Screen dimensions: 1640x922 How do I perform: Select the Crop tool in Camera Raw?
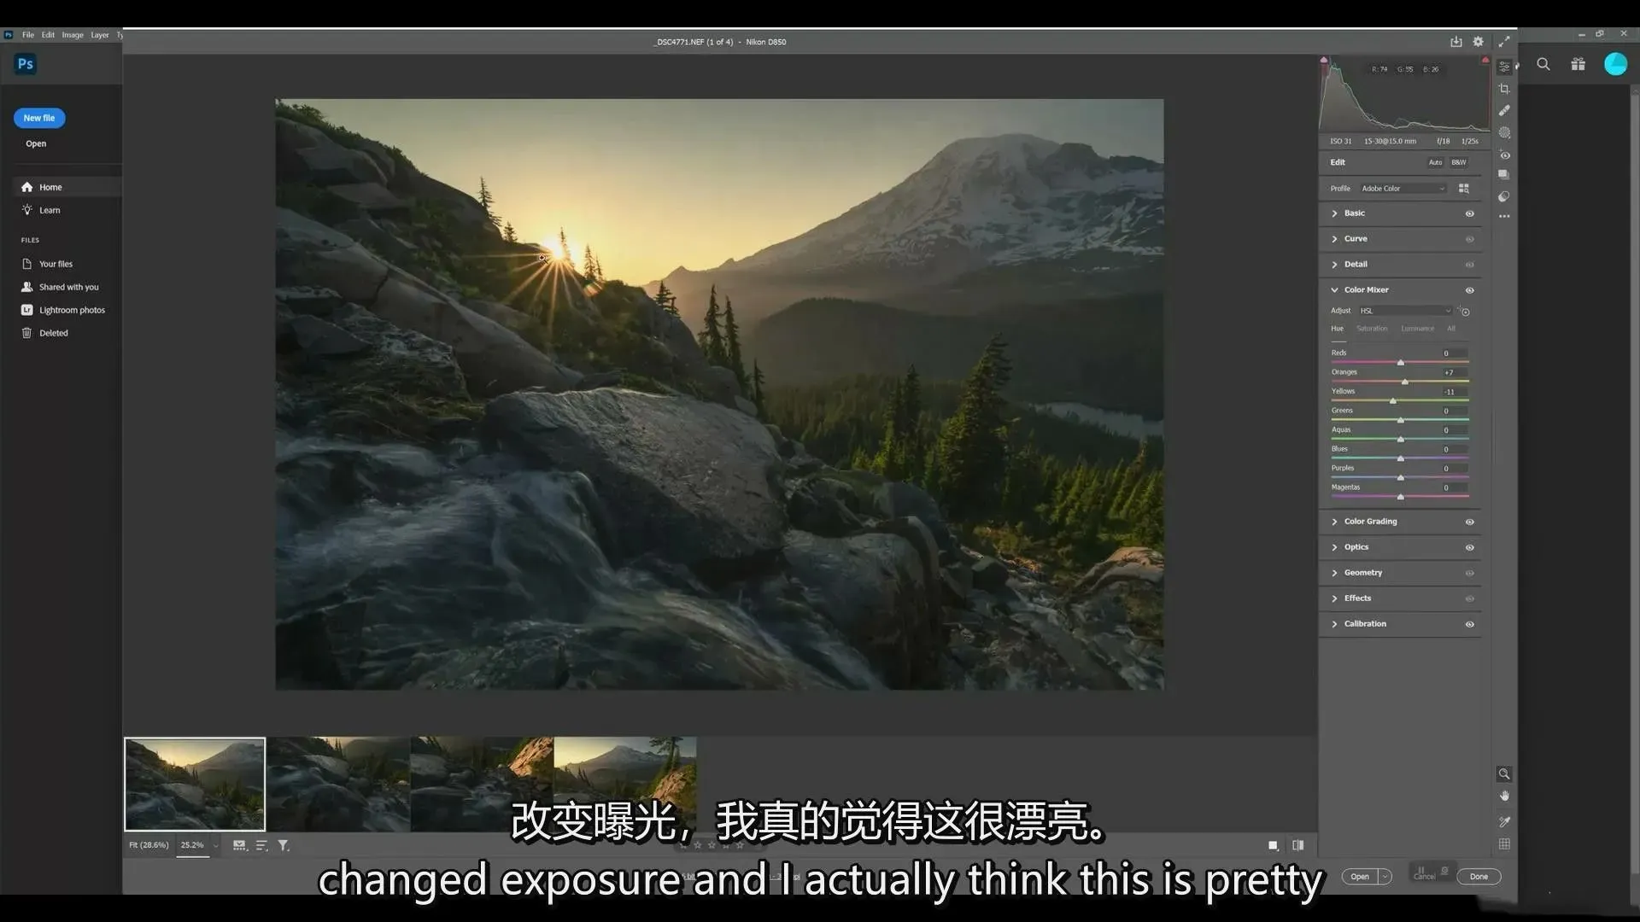1504,89
